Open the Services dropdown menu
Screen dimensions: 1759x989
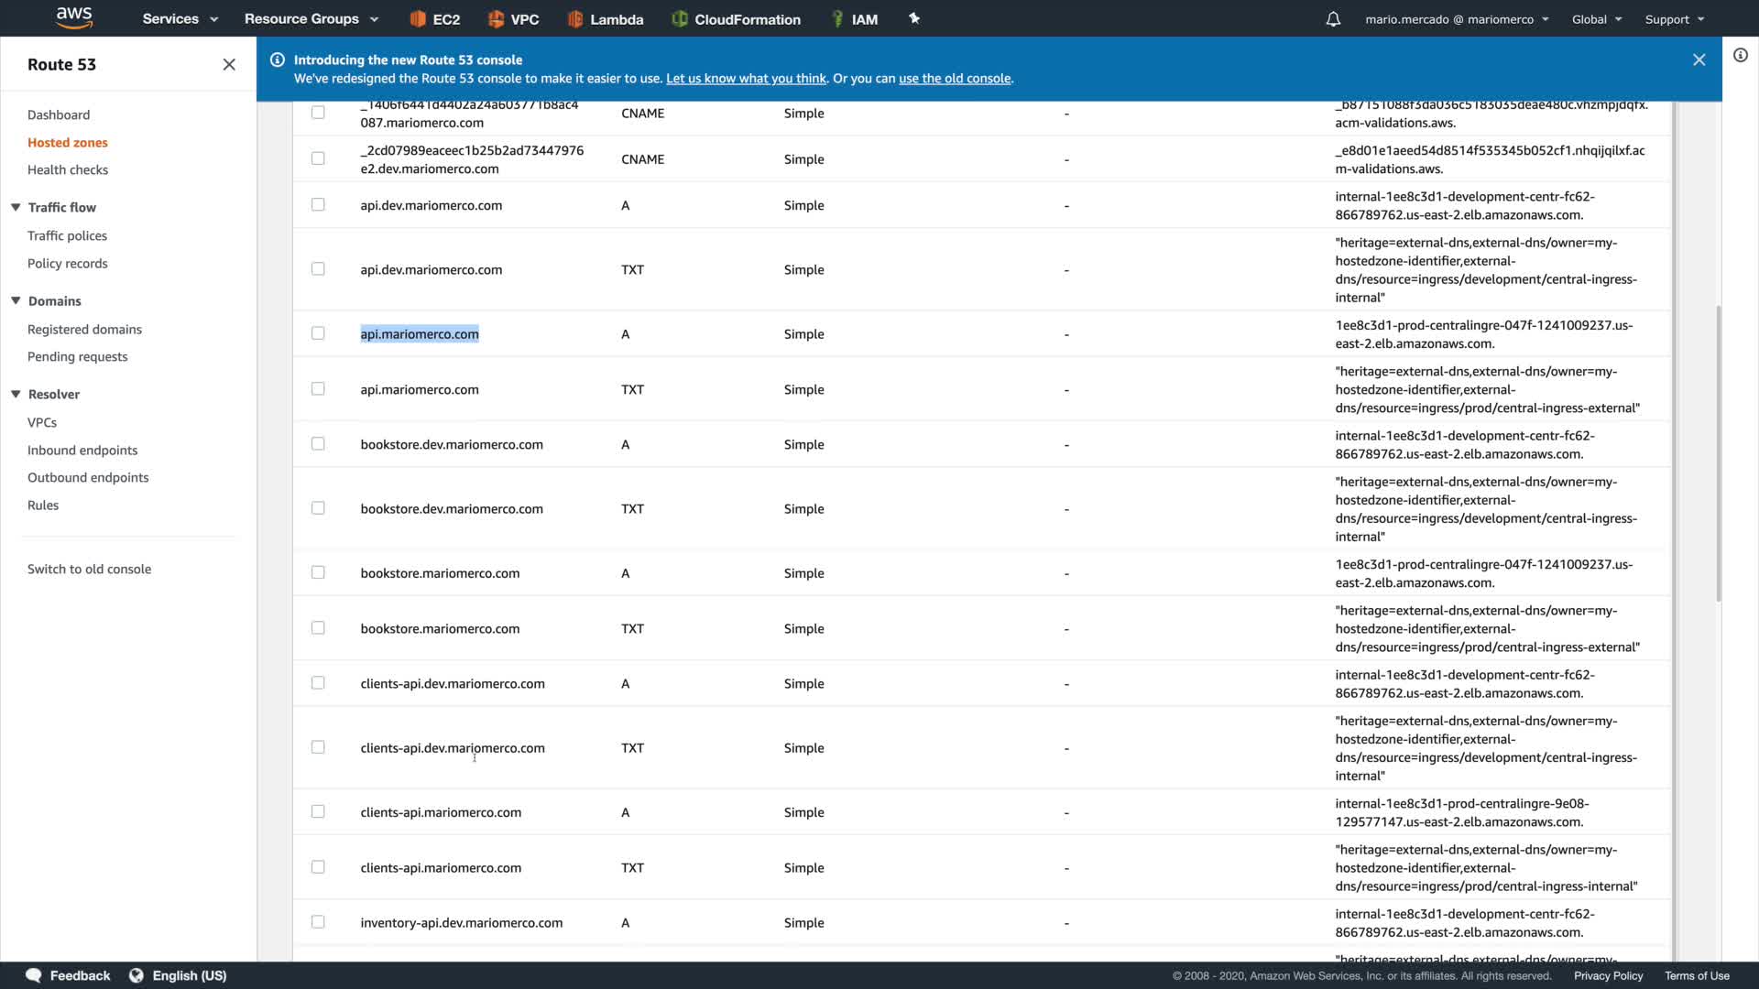180,19
